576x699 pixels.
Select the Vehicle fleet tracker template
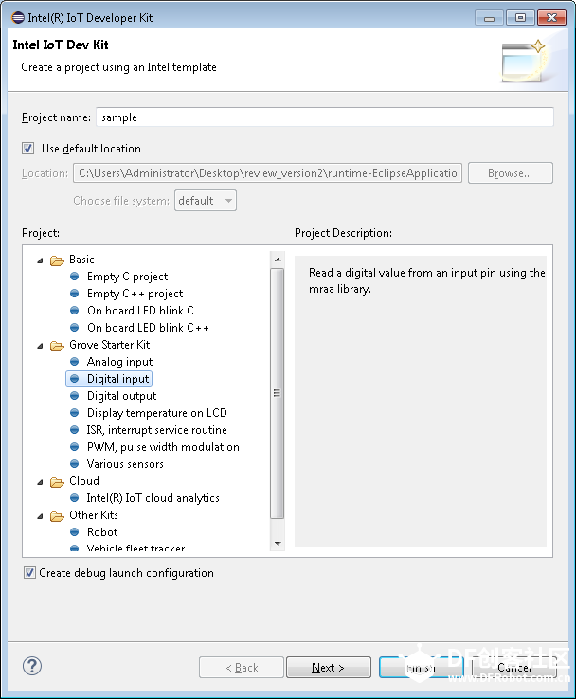136,547
